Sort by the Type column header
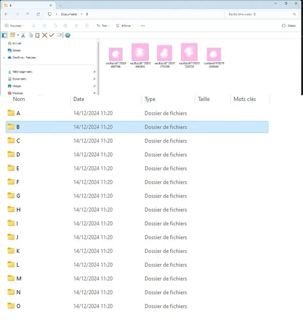This screenshot has width=303, height=320. point(150,99)
